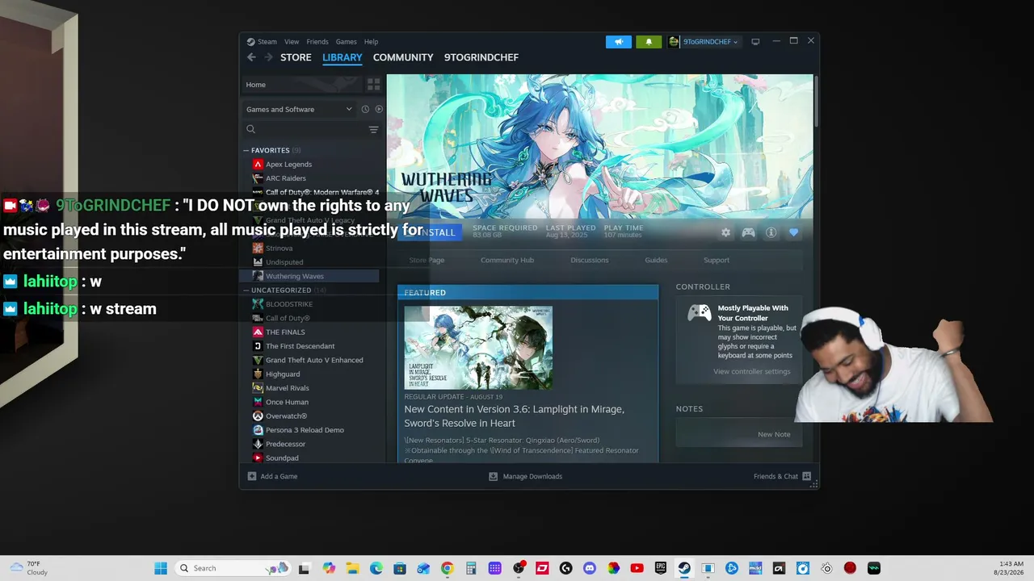Create a New Note
This screenshot has height=581, width=1034.
click(x=774, y=434)
